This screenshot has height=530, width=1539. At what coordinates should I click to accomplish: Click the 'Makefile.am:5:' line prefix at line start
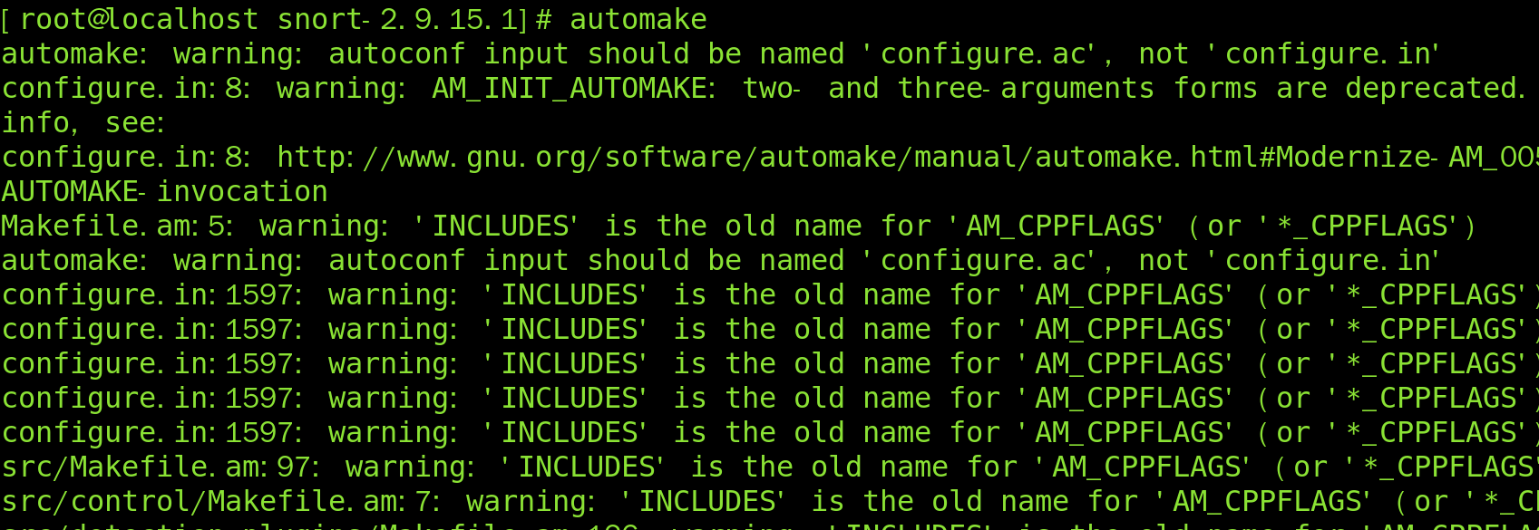pyautogui.click(x=117, y=226)
